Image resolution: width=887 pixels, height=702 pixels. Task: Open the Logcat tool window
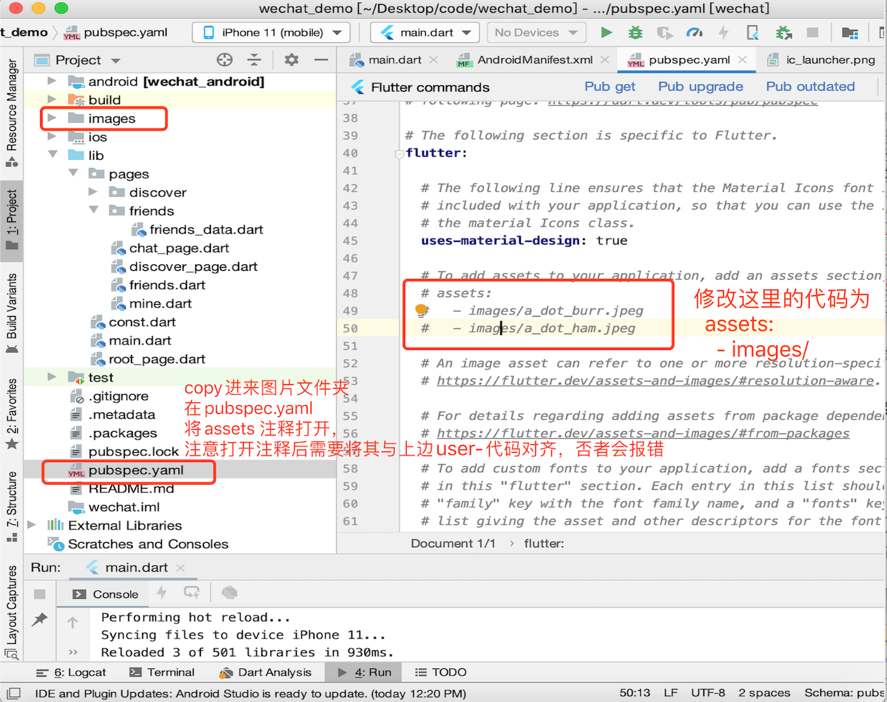(x=71, y=672)
